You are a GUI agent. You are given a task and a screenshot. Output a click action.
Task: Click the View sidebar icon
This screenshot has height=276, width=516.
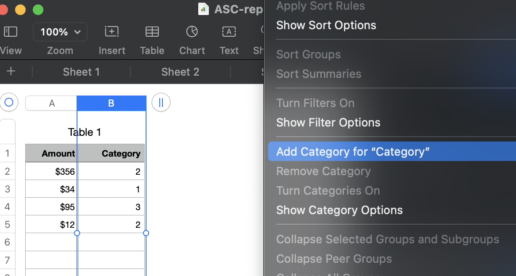10,32
